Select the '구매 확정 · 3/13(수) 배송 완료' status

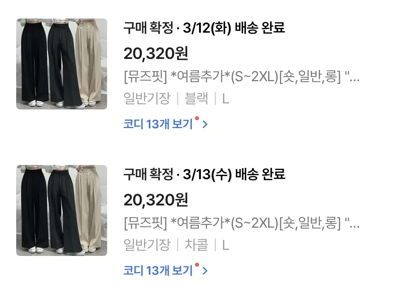click(204, 174)
